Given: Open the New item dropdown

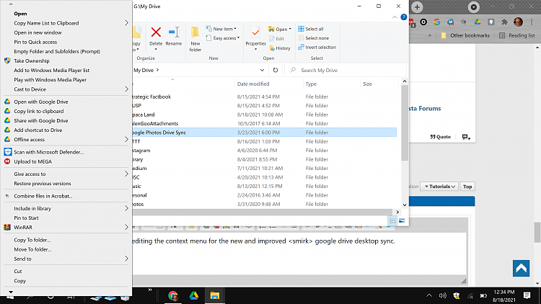Looking at the screenshot, I should point(221,29).
